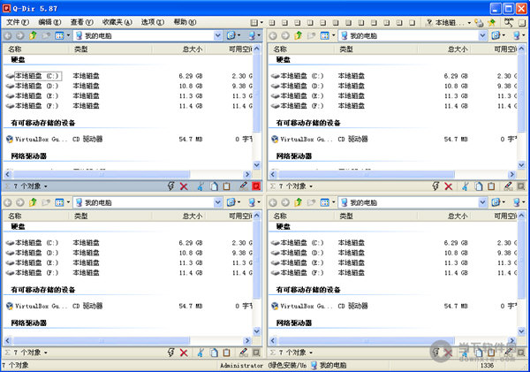The width and height of the screenshot is (530, 372).
Task: Open the 帮助(H) menu
Action: click(185, 22)
